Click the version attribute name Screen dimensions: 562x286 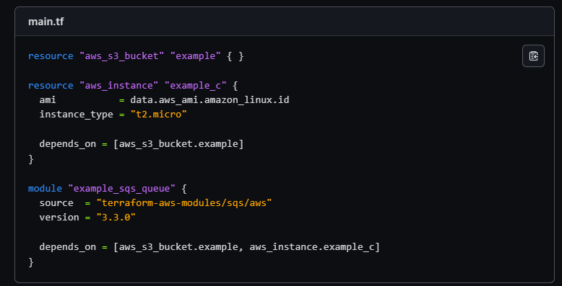(59, 218)
